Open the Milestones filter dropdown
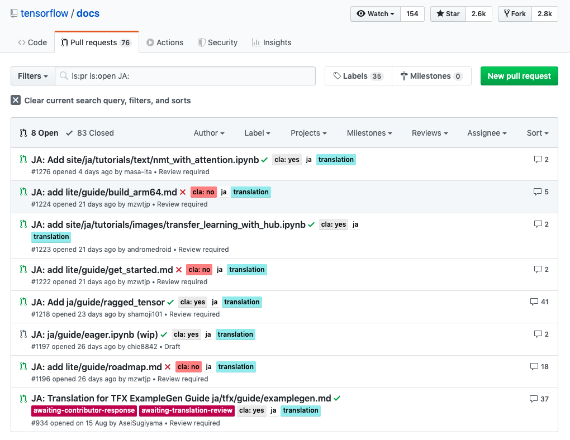The height and width of the screenshot is (440, 570). 369,133
